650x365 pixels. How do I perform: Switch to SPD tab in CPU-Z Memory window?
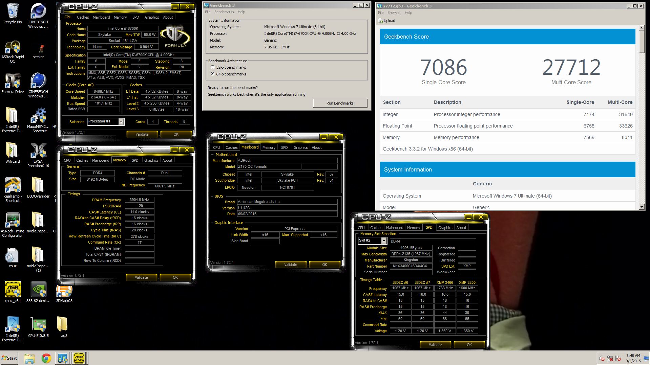[135, 160]
